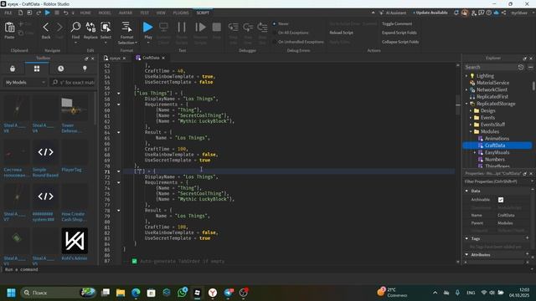Viewport: 536px width, 301px height.
Task: Select the Kohl's Admin thumbnail
Action: point(75,241)
